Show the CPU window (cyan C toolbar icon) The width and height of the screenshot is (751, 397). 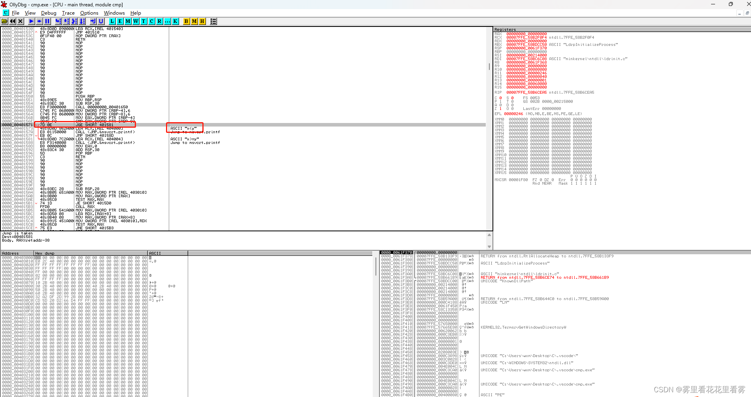(x=152, y=21)
